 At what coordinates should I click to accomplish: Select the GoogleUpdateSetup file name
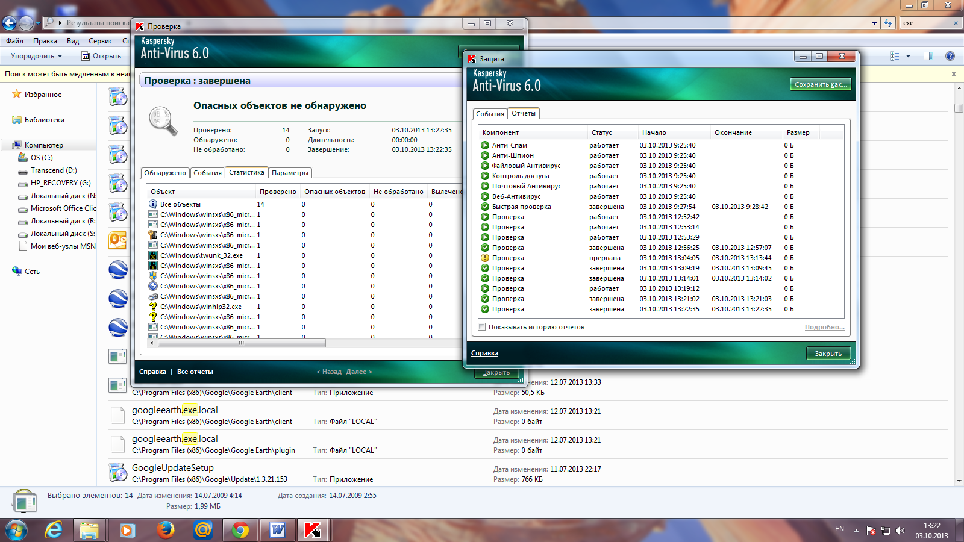tap(173, 468)
